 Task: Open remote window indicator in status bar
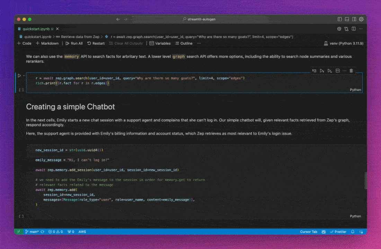coord(19,232)
